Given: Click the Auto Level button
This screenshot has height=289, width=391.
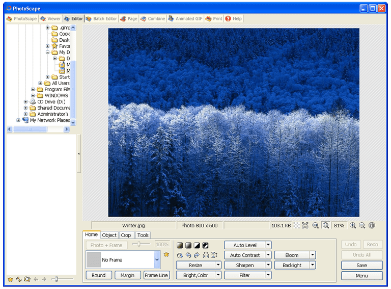Looking at the screenshot, I should click(245, 245).
